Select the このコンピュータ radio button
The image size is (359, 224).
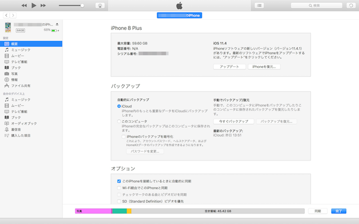tap(119, 121)
